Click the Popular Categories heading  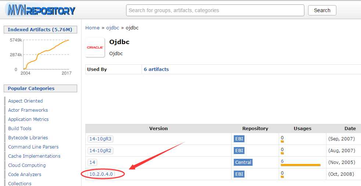pos(40,88)
